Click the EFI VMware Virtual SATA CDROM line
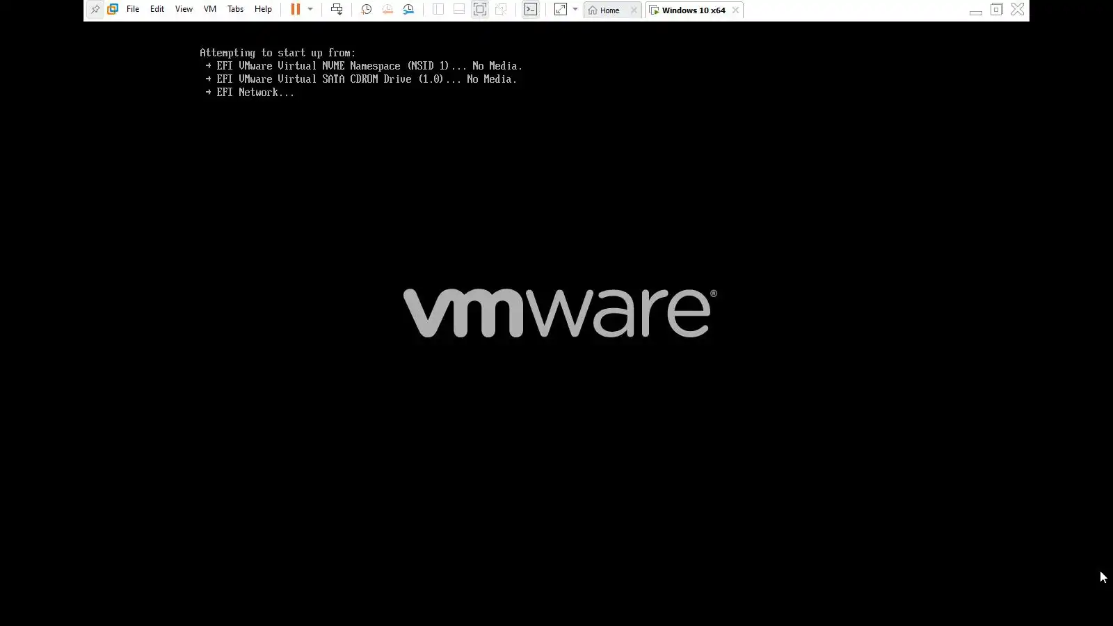This screenshot has height=626, width=1113. [361, 79]
